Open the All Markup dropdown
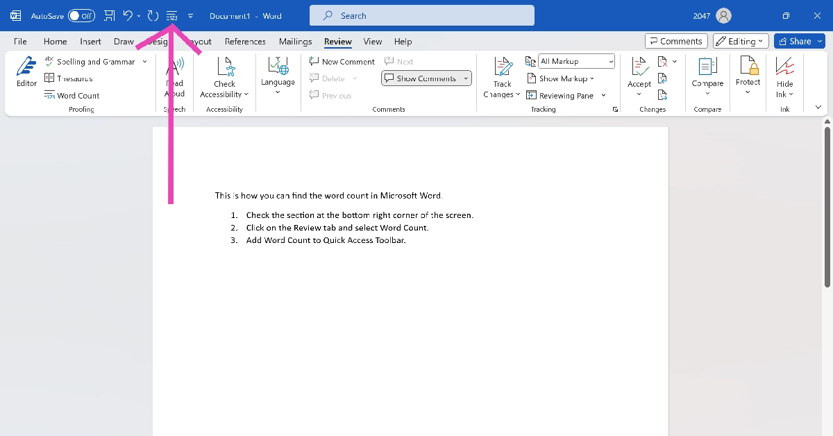 [577, 62]
